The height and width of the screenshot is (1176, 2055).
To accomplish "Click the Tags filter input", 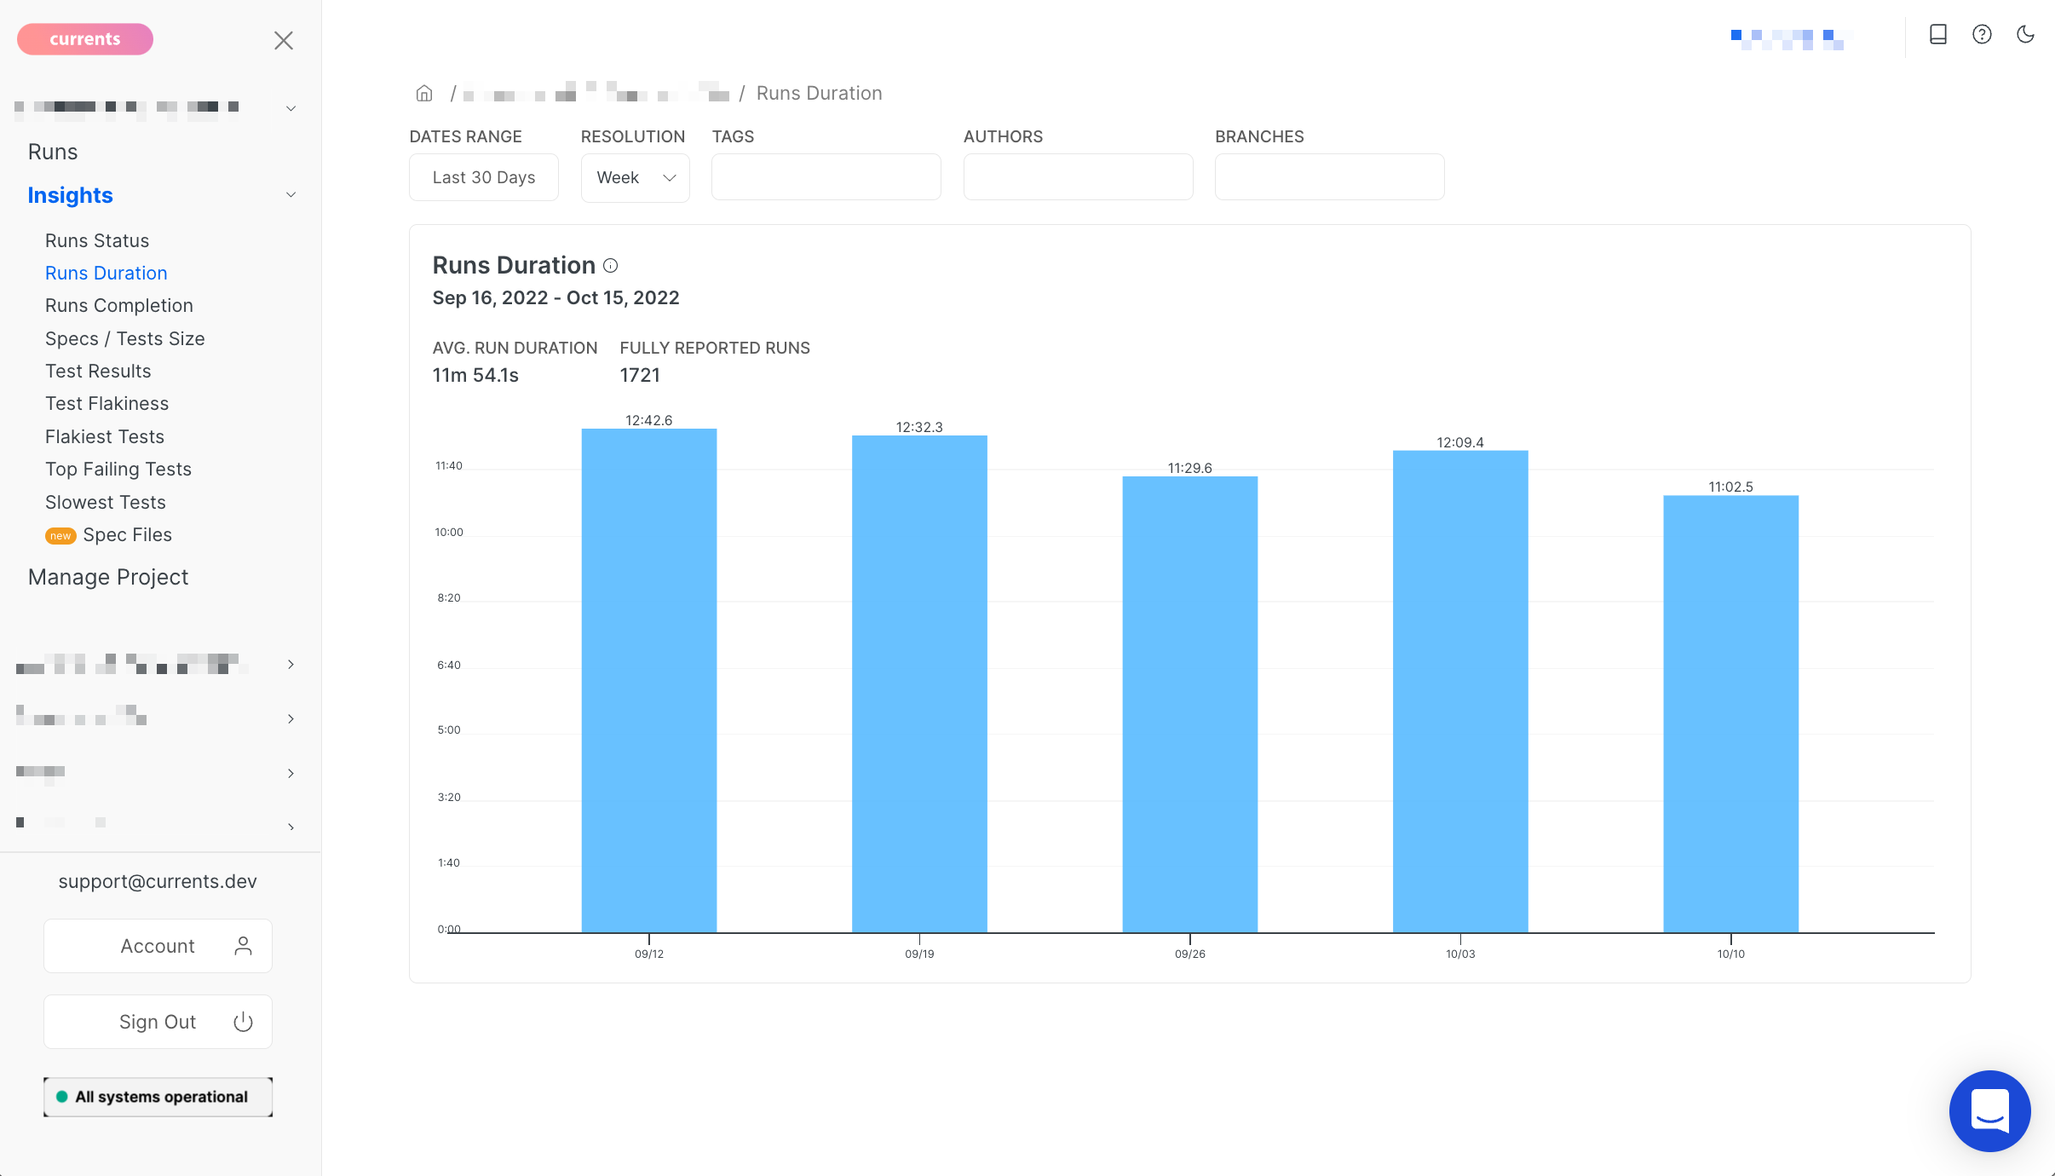I will point(826,177).
